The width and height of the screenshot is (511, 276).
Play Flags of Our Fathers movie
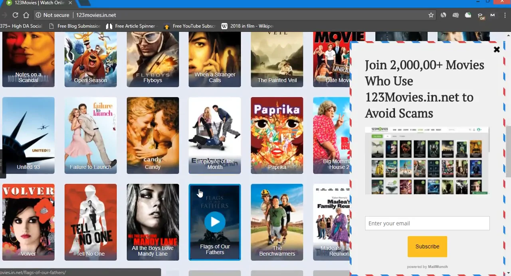pos(215,222)
